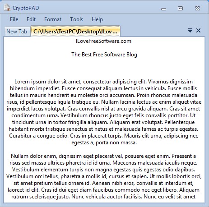The image size is (209, 207).
Task: Click the CryptoPAD application icon
Action: click(7, 8)
